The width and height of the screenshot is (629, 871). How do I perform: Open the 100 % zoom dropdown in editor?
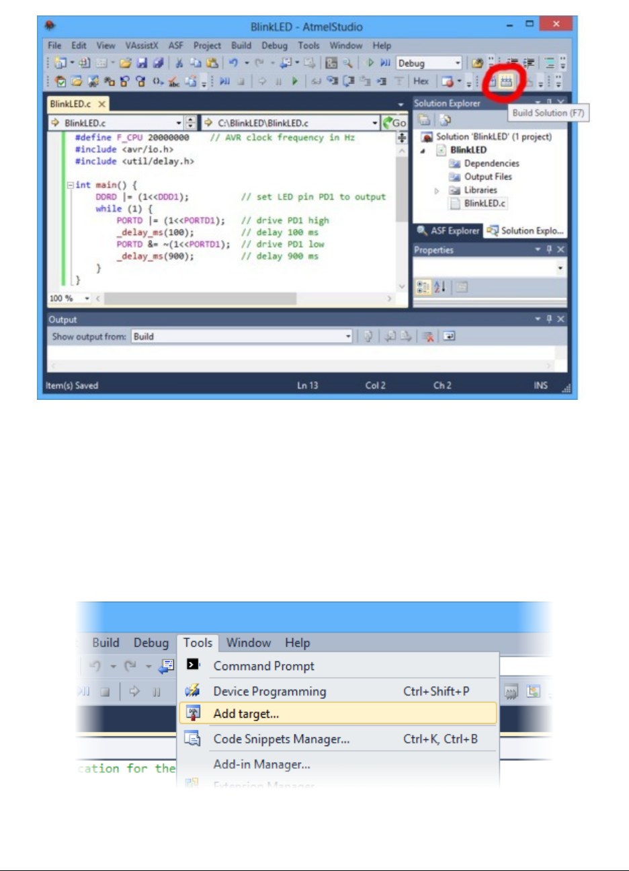point(69,298)
